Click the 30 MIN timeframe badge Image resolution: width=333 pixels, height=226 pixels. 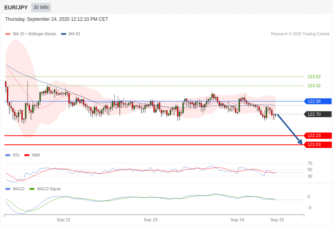41,7
